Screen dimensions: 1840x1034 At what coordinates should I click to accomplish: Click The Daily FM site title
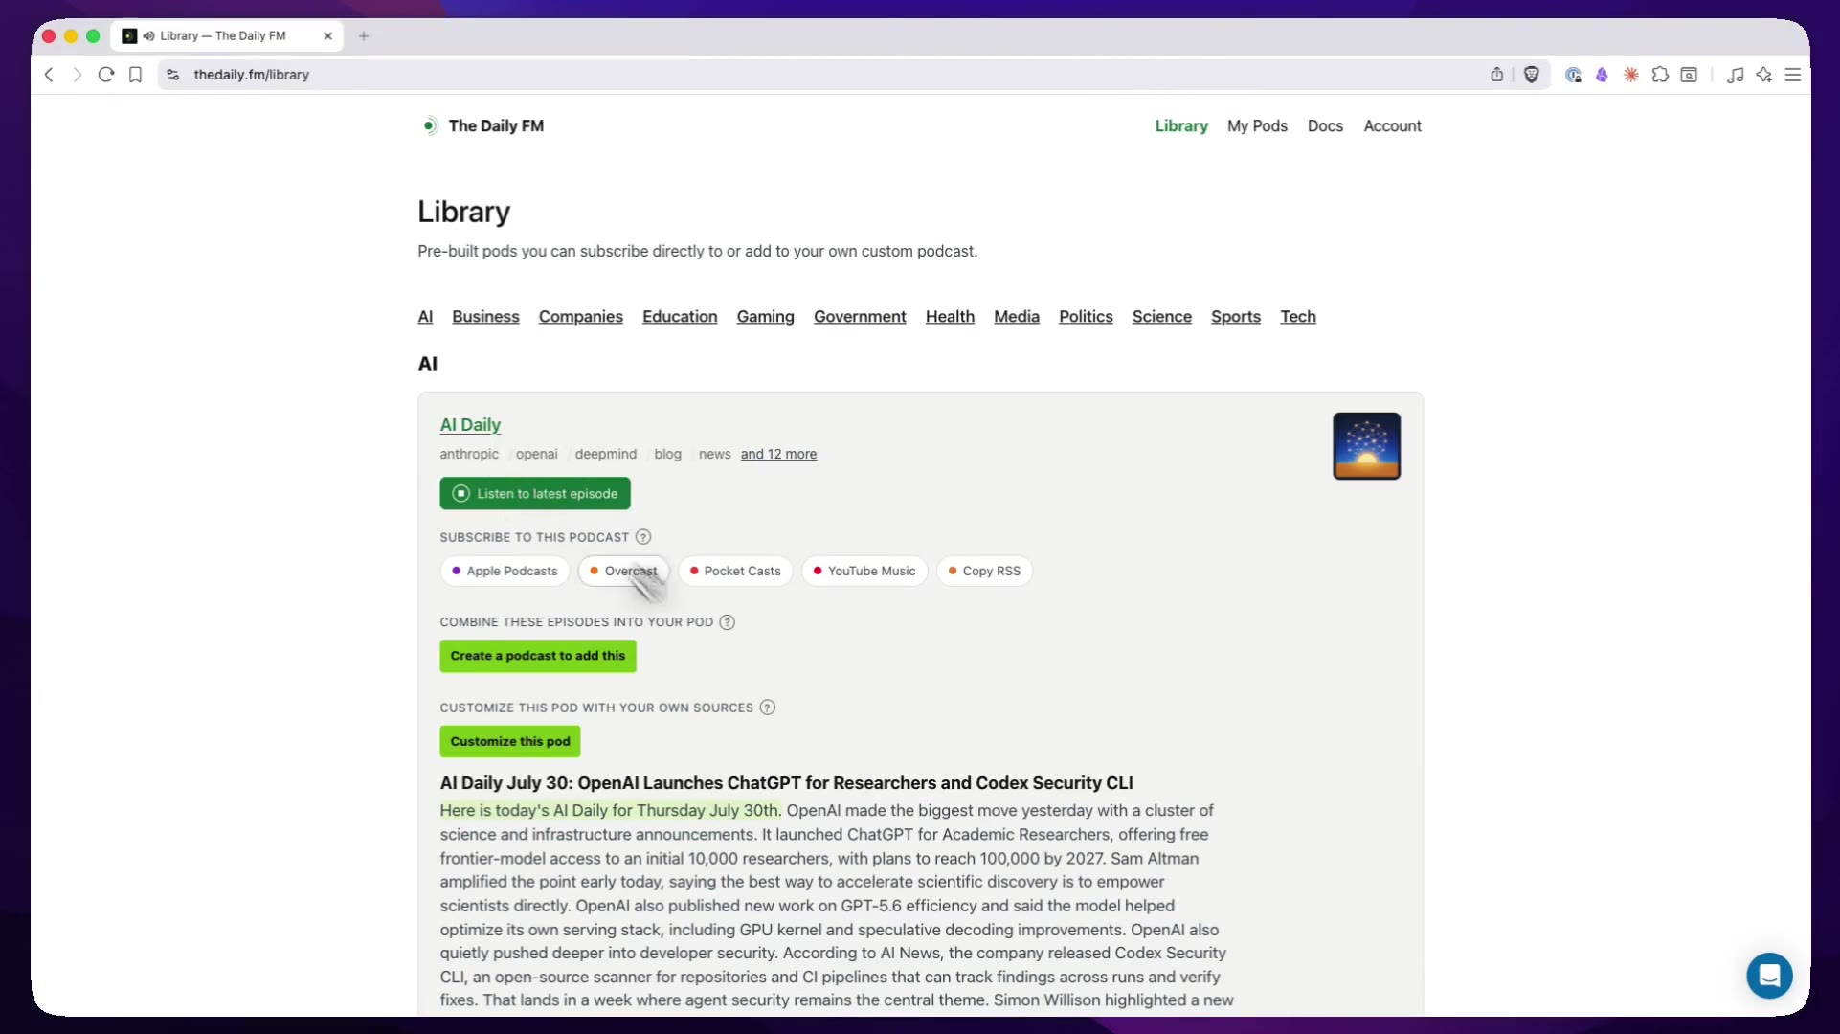(496, 126)
